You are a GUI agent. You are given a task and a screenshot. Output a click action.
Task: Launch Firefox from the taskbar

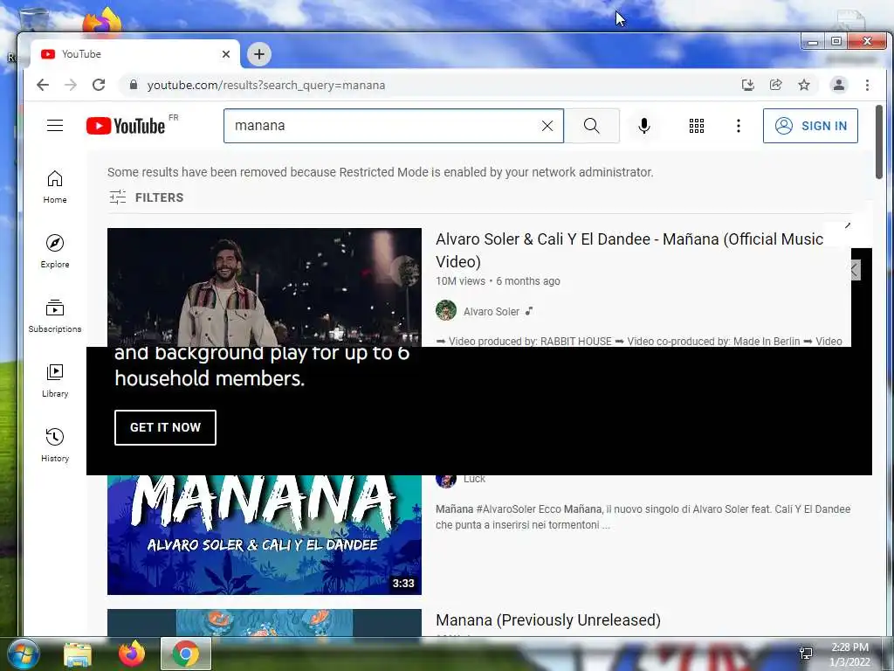[132, 654]
